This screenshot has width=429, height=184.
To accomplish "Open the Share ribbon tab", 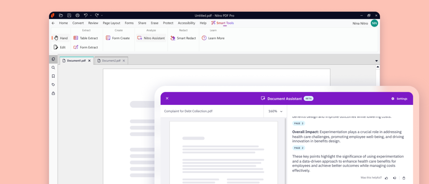I will click(142, 23).
